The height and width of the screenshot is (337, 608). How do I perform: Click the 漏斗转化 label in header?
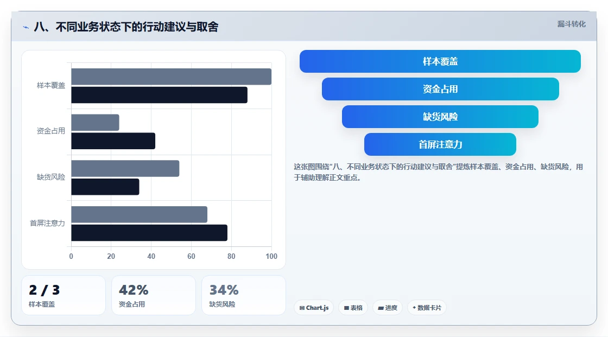click(571, 24)
